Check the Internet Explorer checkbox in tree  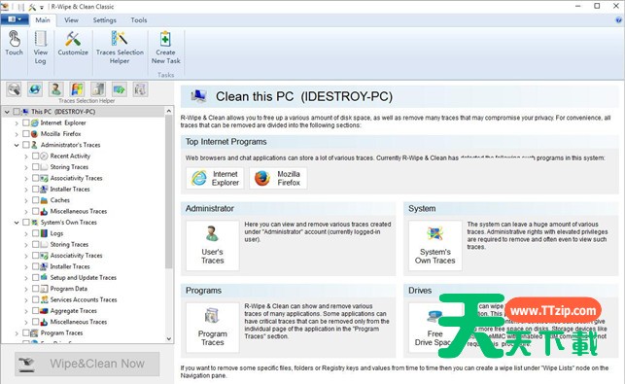26,122
